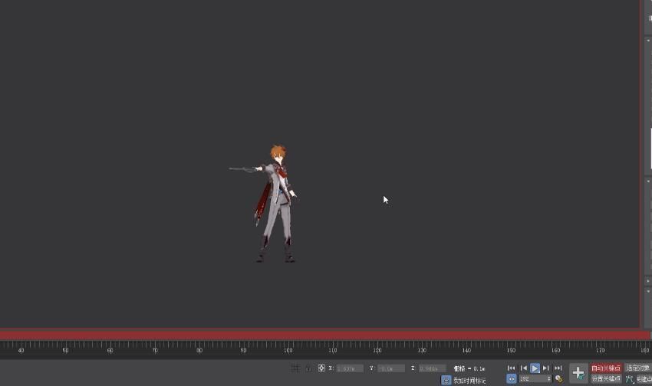Screen dimensions: 652x386
Task: Open the 选定对象 selection dropdown
Action: (x=638, y=368)
